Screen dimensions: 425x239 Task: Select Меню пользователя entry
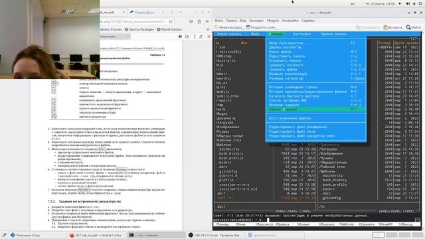tap(316, 42)
